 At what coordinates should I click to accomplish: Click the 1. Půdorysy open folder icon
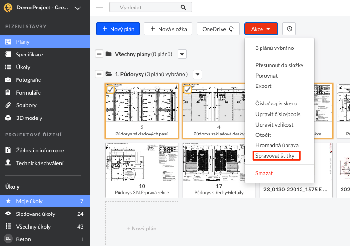click(109, 74)
